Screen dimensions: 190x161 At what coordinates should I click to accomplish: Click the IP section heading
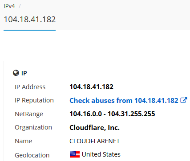tap(24, 73)
